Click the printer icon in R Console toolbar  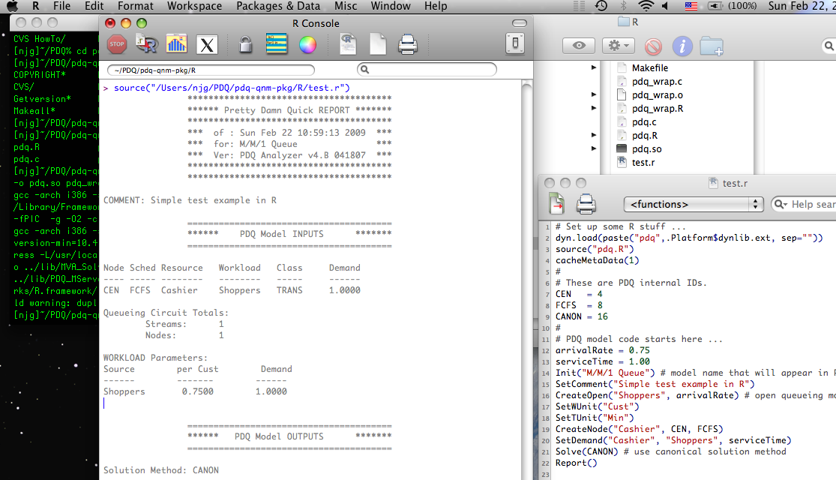coord(408,44)
